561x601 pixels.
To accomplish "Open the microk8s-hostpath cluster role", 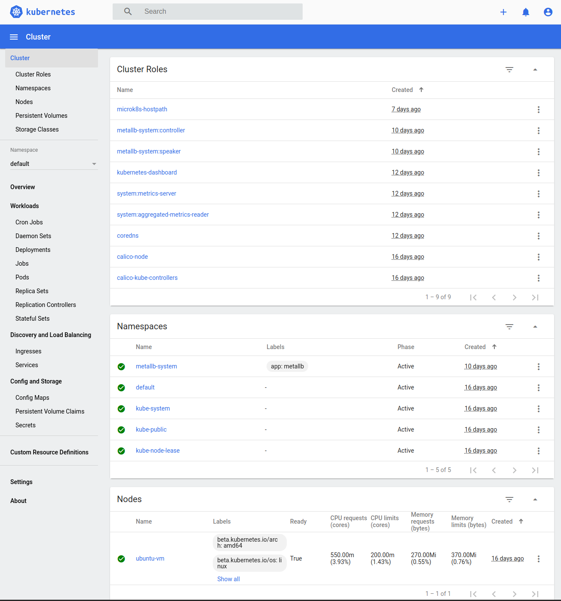I will (x=142, y=109).
